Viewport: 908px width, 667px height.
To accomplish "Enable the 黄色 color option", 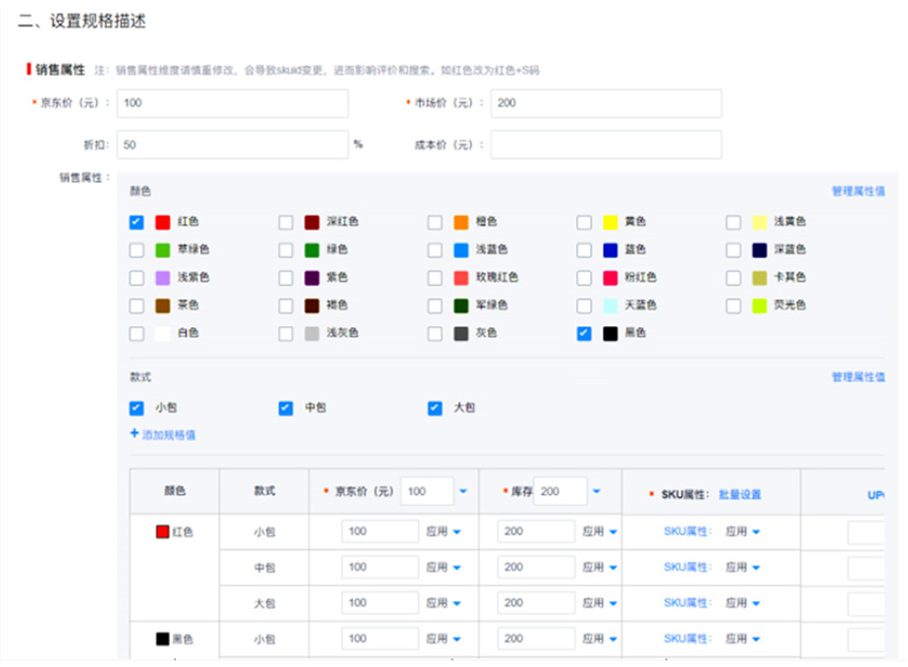I will tap(583, 221).
